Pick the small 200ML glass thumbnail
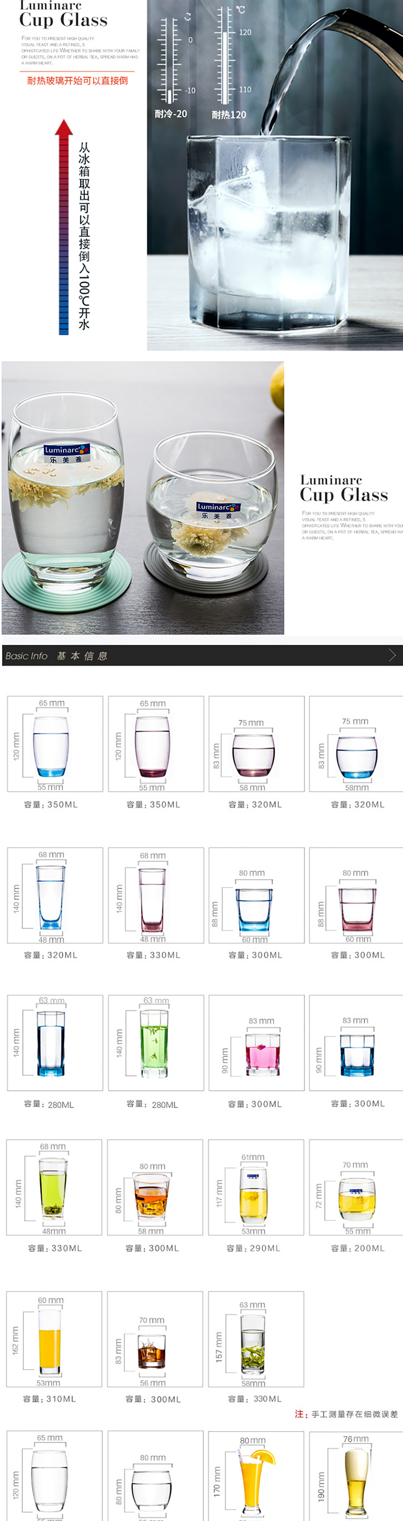This screenshot has width=403, height=1521. [x=356, y=1187]
